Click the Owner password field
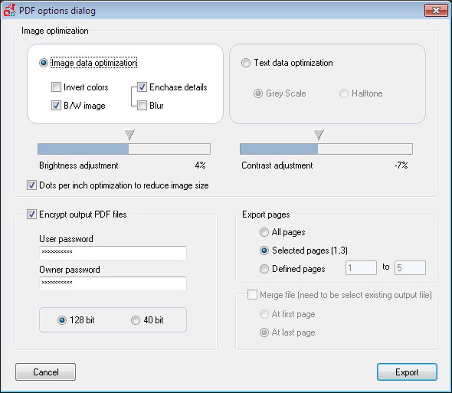This screenshot has height=393, width=452. 113,284
